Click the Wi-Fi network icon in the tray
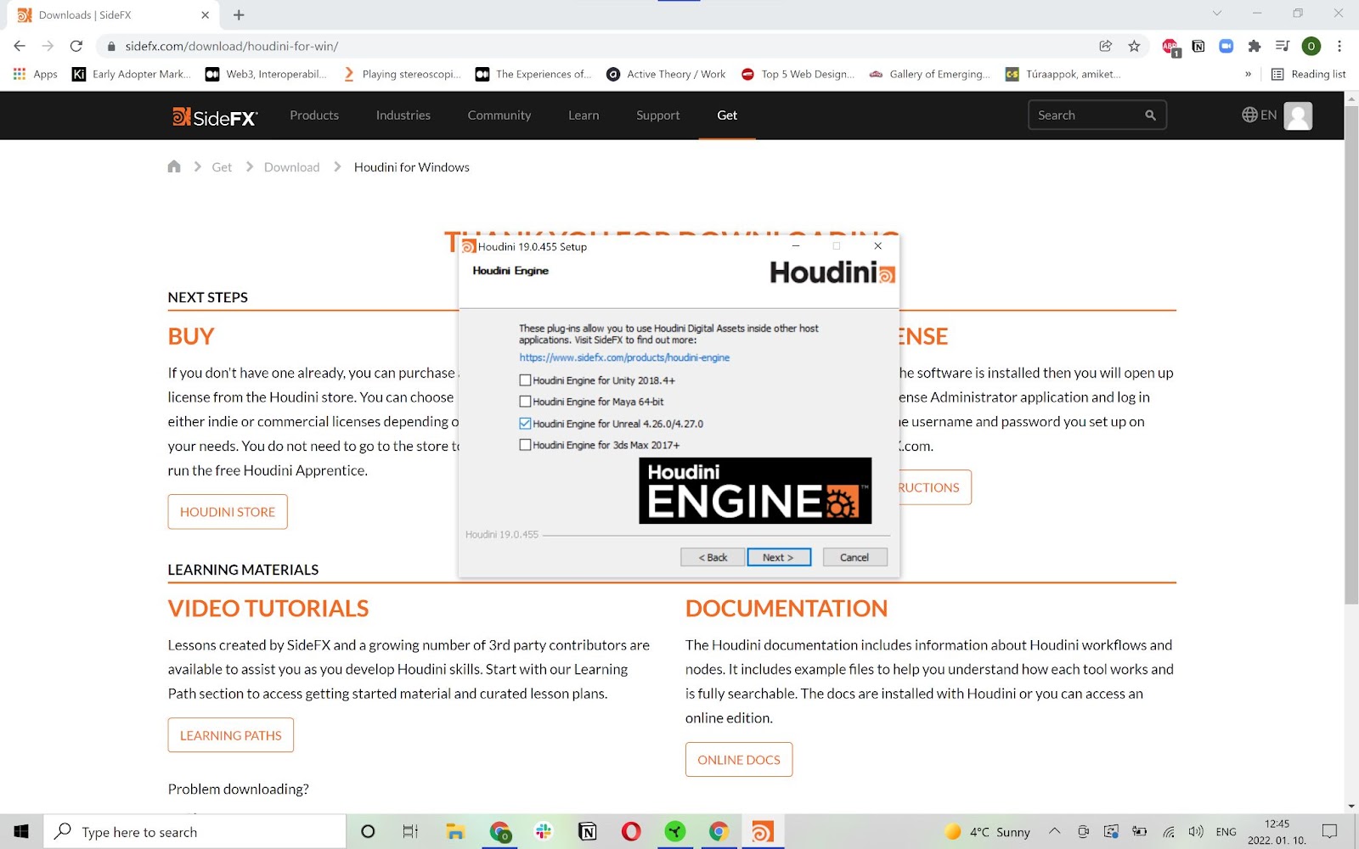 click(x=1169, y=832)
